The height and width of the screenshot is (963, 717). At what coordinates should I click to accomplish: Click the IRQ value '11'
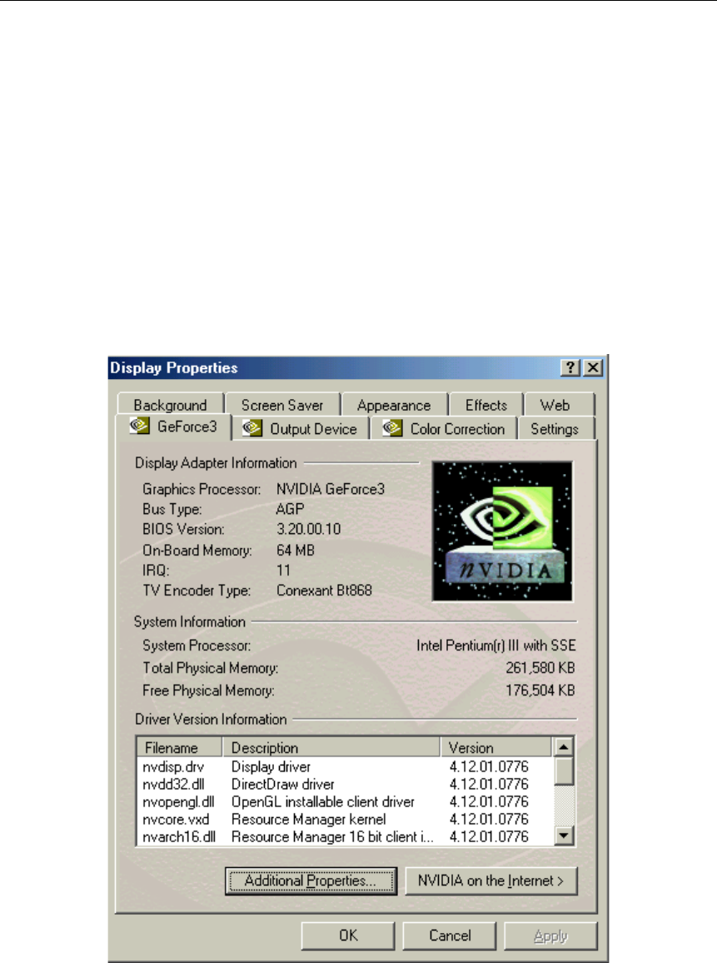pyautogui.click(x=283, y=571)
